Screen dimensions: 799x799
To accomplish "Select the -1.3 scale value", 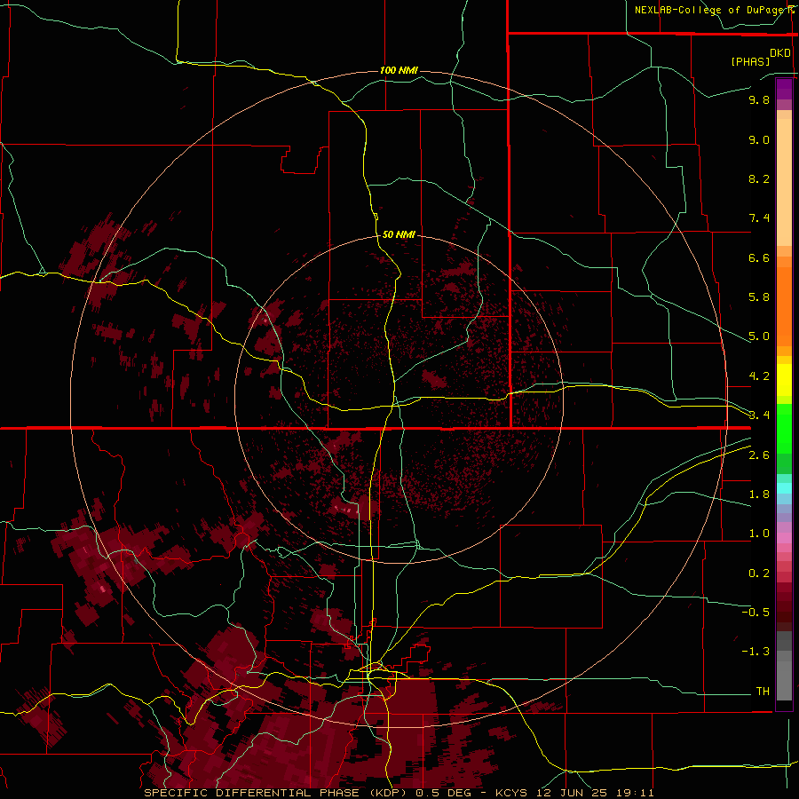I will 755,652.
